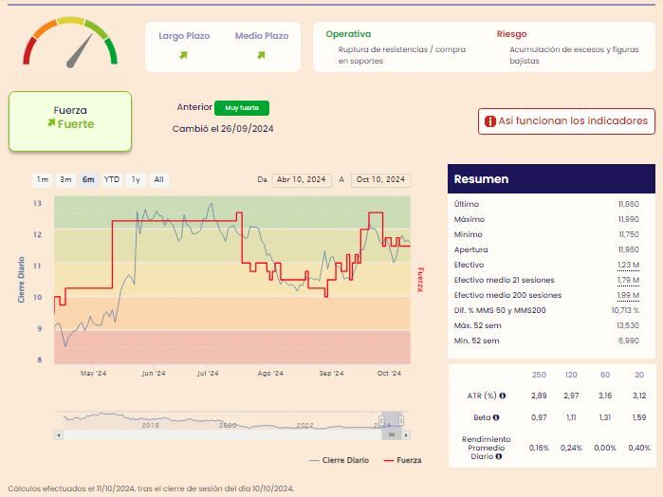Screen dimensions: 663x497
Task: Click the Rendimiento Promedio Diario info icon
Action: pos(499,456)
